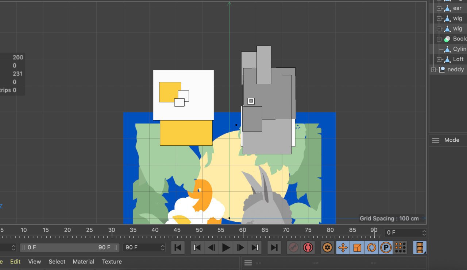Step forward one frame
467x270 pixels.
coord(241,248)
